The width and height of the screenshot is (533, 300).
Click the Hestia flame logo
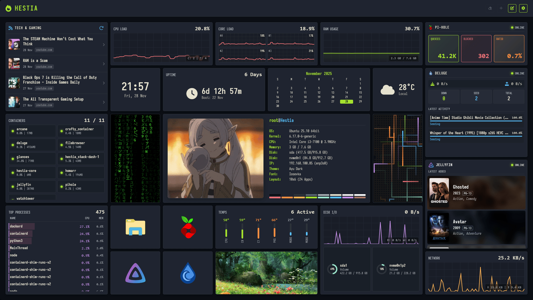coord(9,8)
